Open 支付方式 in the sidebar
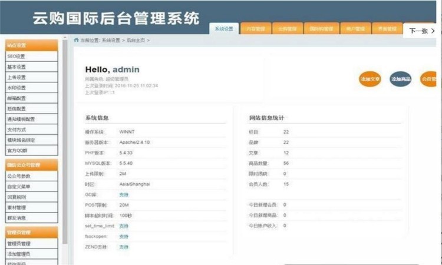442x265 pixels. point(32,130)
